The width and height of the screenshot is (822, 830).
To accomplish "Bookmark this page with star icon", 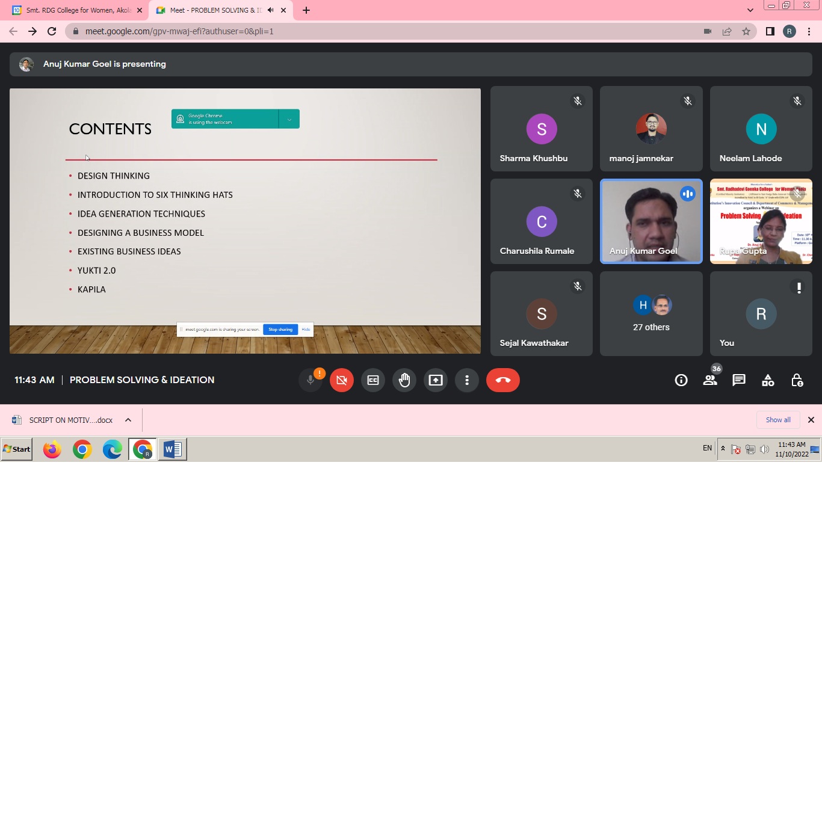I will [x=746, y=31].
